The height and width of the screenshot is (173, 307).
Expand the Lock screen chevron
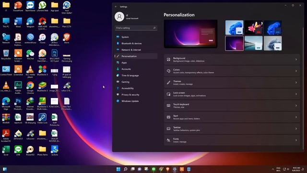click(296, 94)
